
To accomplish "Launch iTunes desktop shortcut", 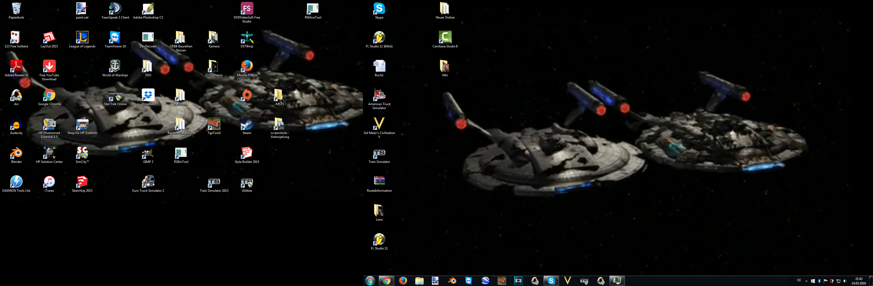I will [49, 184].
